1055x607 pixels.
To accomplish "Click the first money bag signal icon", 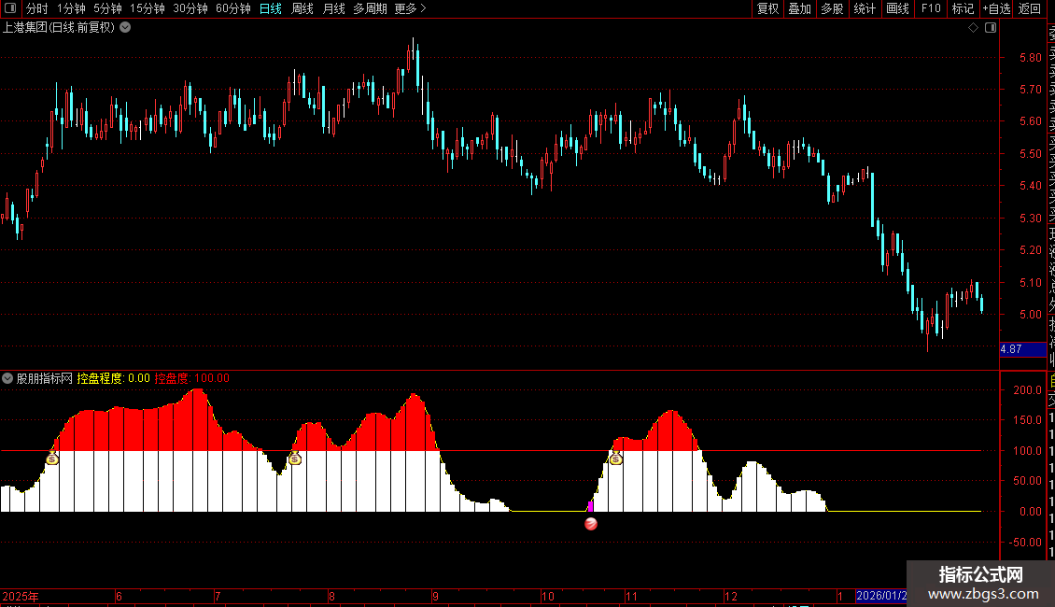I will 51,459.
